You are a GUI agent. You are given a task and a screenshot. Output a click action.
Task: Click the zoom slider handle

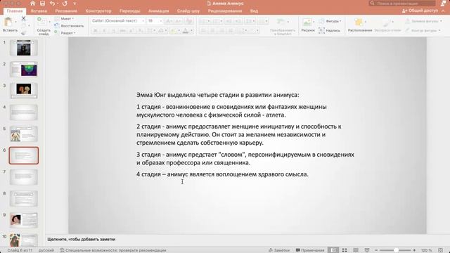396,250
